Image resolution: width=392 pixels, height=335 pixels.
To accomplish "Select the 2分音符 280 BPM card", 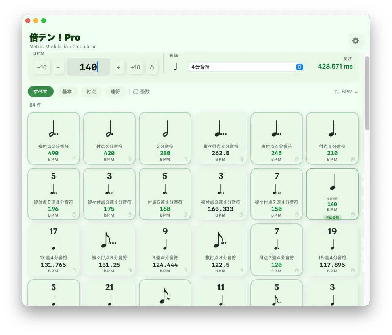I will coord(165,138).
